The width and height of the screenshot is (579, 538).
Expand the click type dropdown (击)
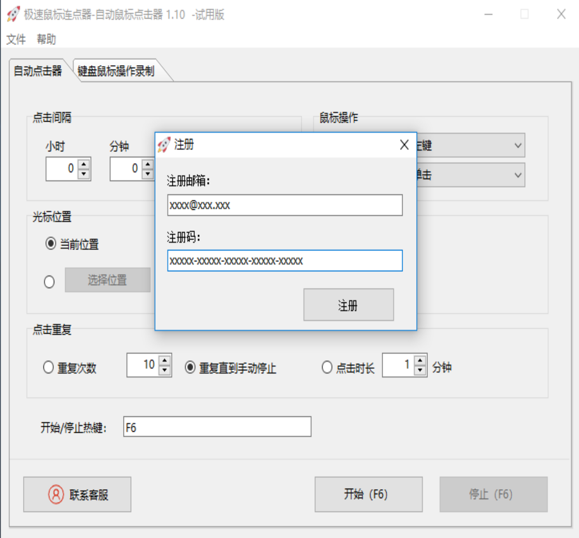coord(518,175)
